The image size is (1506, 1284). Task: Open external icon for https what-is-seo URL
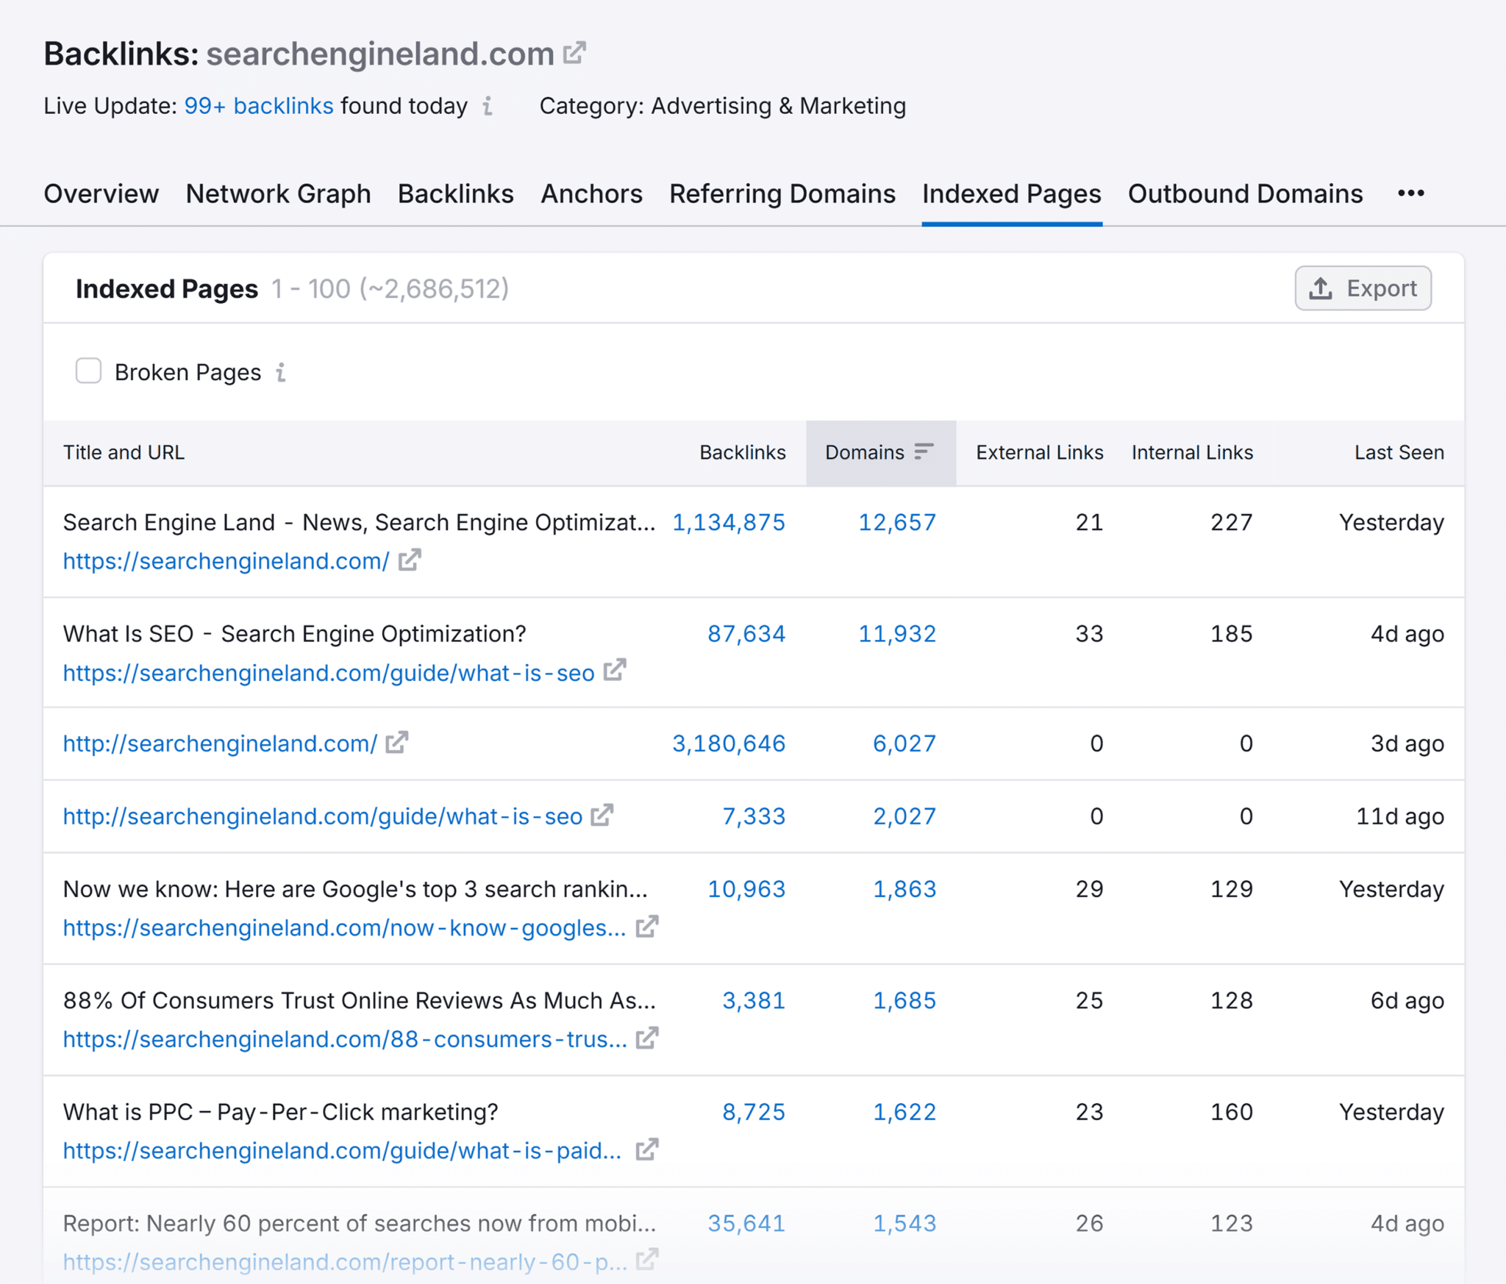(615, 671)
